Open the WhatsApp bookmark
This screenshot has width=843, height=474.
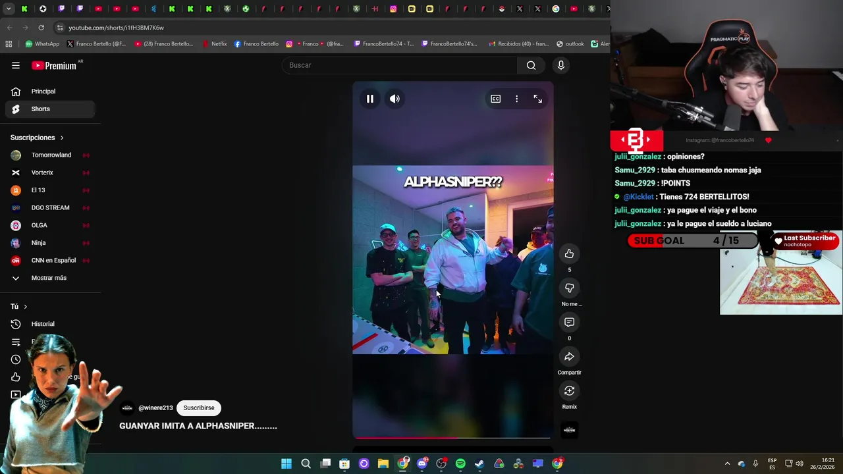[42, 44]
